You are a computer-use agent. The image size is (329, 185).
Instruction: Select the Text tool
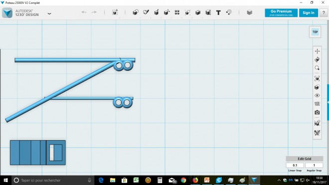[218, 12]
